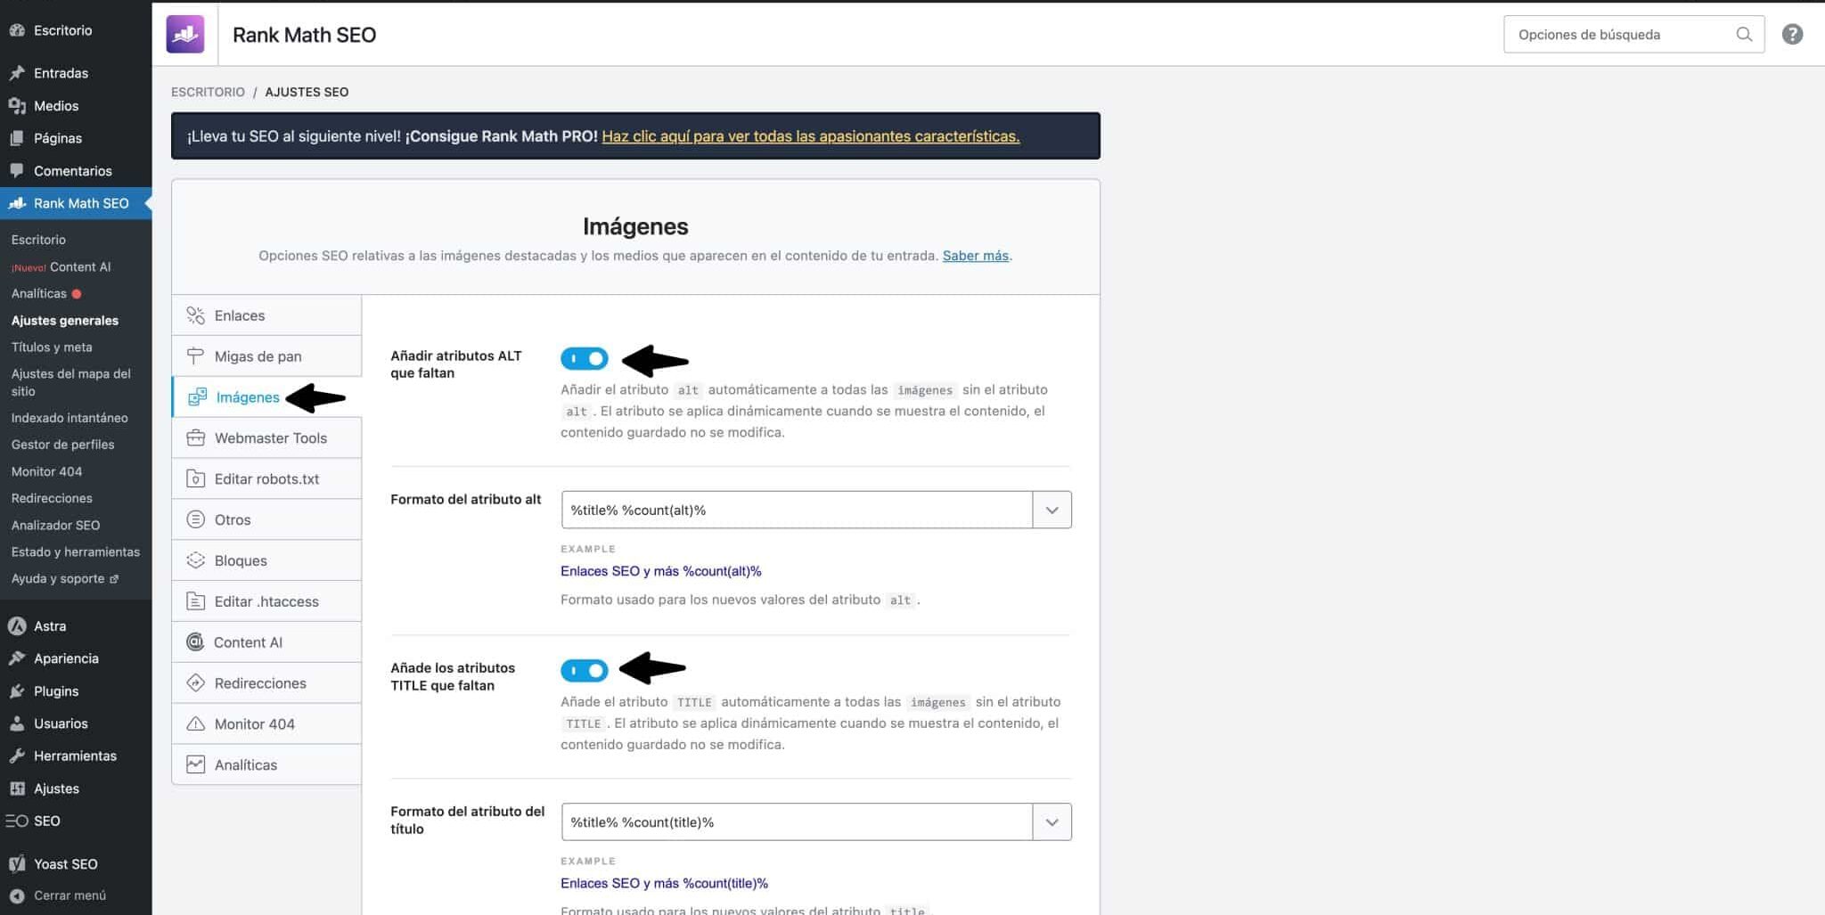Viewport: 1825px width, 915px height.
Task: Open the Redirecciones settings tab
Action: coord(260,683)
